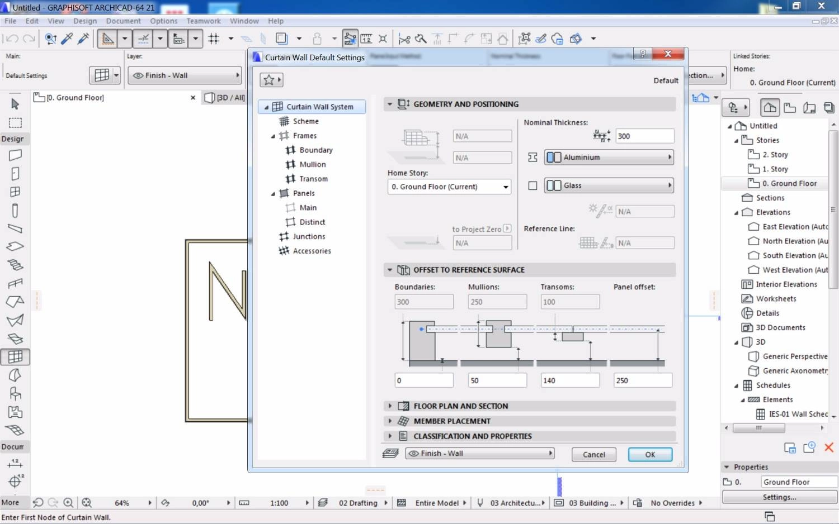
Task: Switch Navigator to Layout Book icon
Action: pyautogui.click(x=809, y=107)
